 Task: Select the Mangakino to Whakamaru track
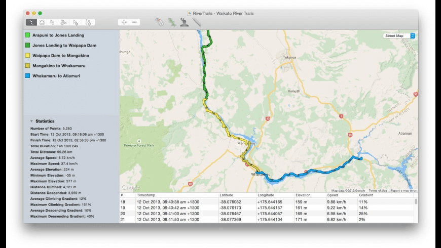59,65
